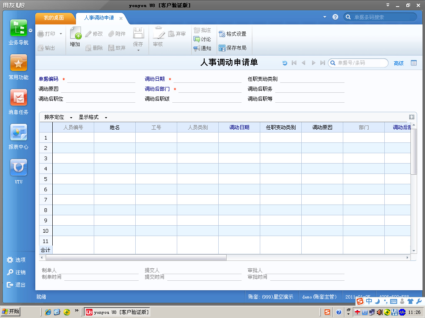The image size is (425, 318).
Task: Click the 调动日期 column header
Action: pos(239,128)
